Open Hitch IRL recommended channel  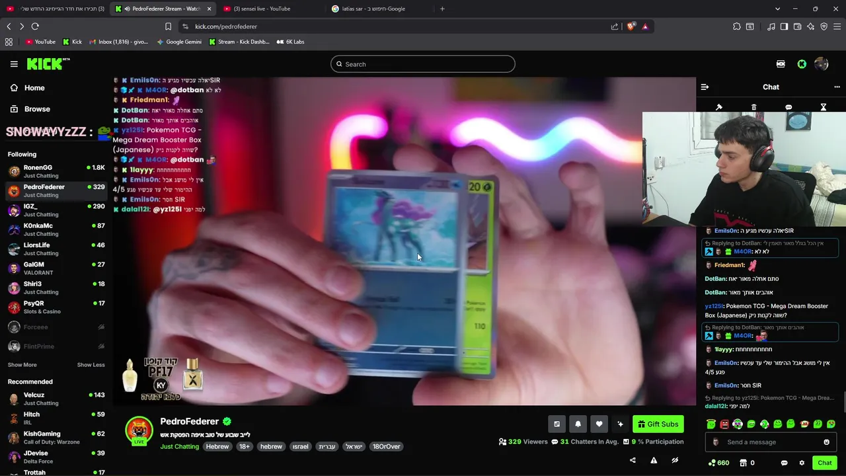(56, 418)
